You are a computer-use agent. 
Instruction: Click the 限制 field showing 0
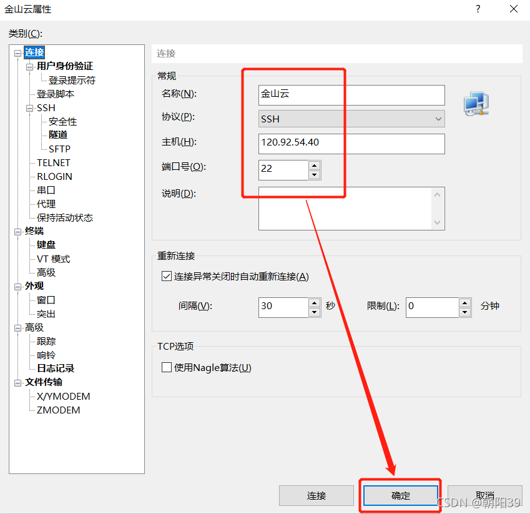[432, 307]
